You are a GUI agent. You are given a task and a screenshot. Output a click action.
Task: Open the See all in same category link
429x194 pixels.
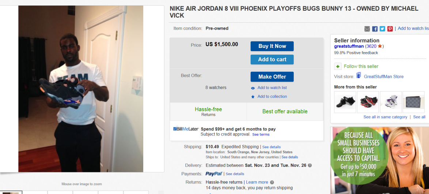[385, 117]
